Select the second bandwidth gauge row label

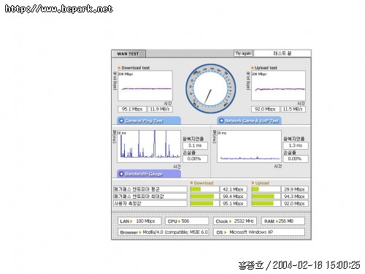click(150, 197)
